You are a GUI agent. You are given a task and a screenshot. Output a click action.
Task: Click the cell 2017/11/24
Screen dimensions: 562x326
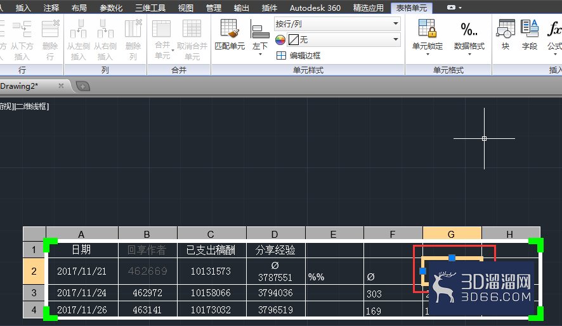(82, 293)
